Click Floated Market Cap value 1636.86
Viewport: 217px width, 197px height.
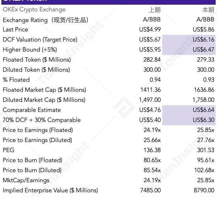click(x=204, y=90)
